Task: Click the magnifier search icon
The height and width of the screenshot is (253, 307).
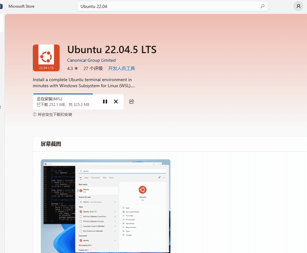Action: 262,6
